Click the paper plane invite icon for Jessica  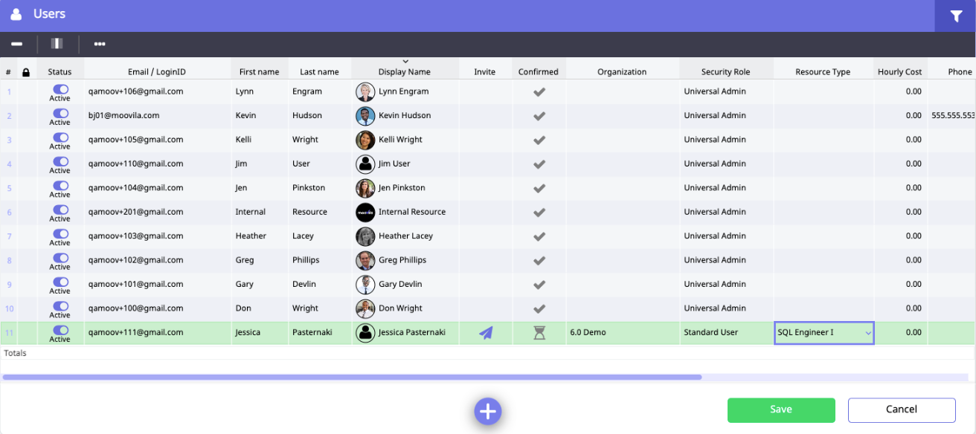tap(486, 333)
